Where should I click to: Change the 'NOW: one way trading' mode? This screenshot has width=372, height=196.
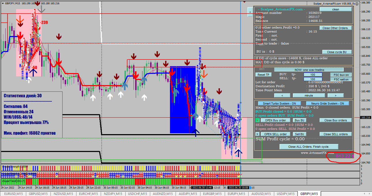[309, 70]
